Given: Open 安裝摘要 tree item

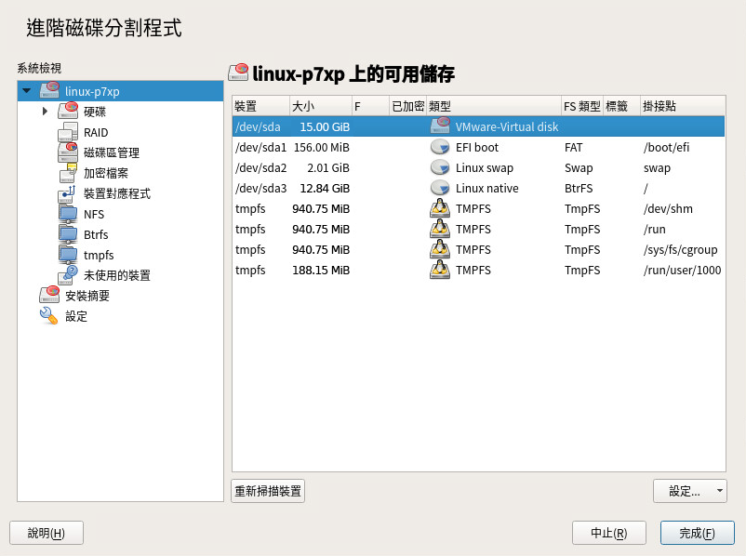Looking at the screenshot, I should (87, 296).
